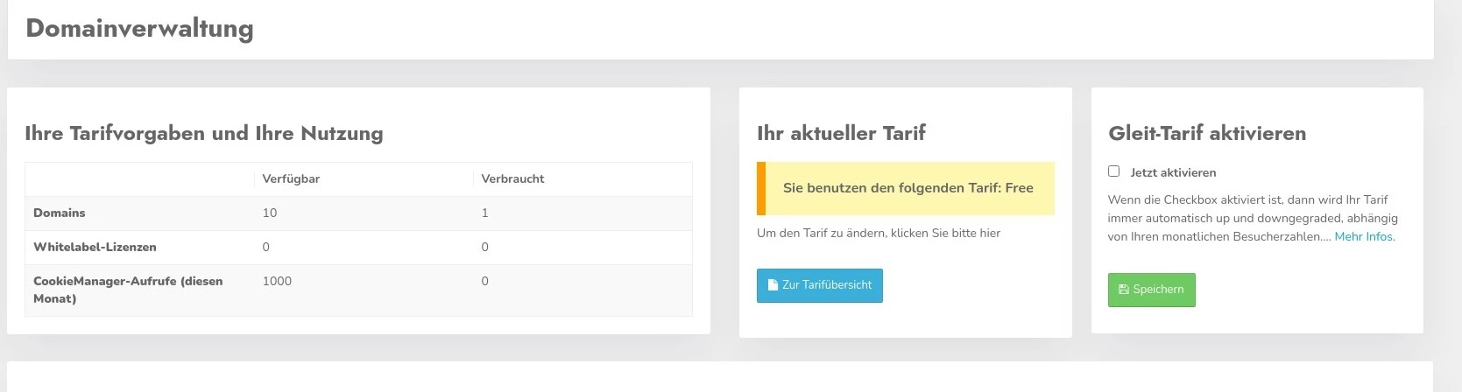Click the Whitelabel-Lizenzen row label
The width and height of the screenshot is (1462, 392).
click(x=95, y=248)
